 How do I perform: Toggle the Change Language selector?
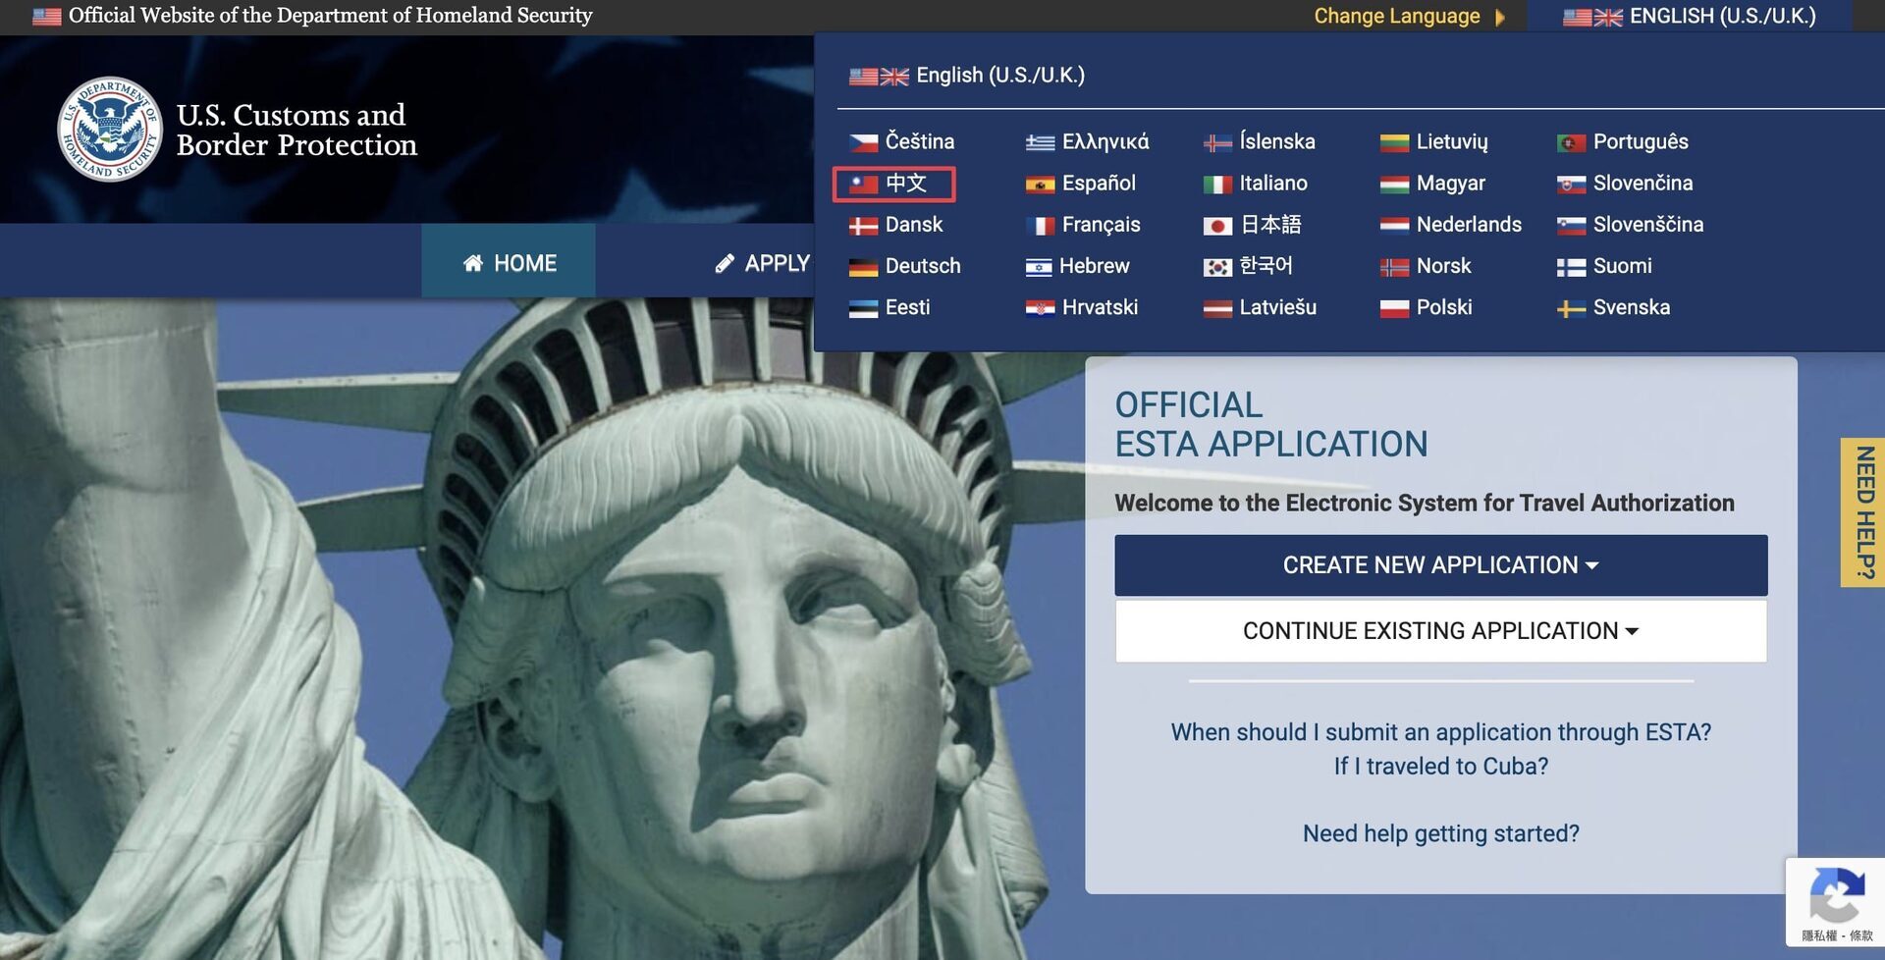coord(1408,17)
